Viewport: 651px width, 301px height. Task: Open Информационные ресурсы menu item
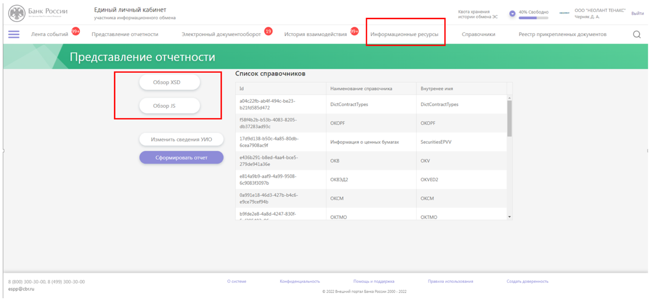[x=404, y=35]
